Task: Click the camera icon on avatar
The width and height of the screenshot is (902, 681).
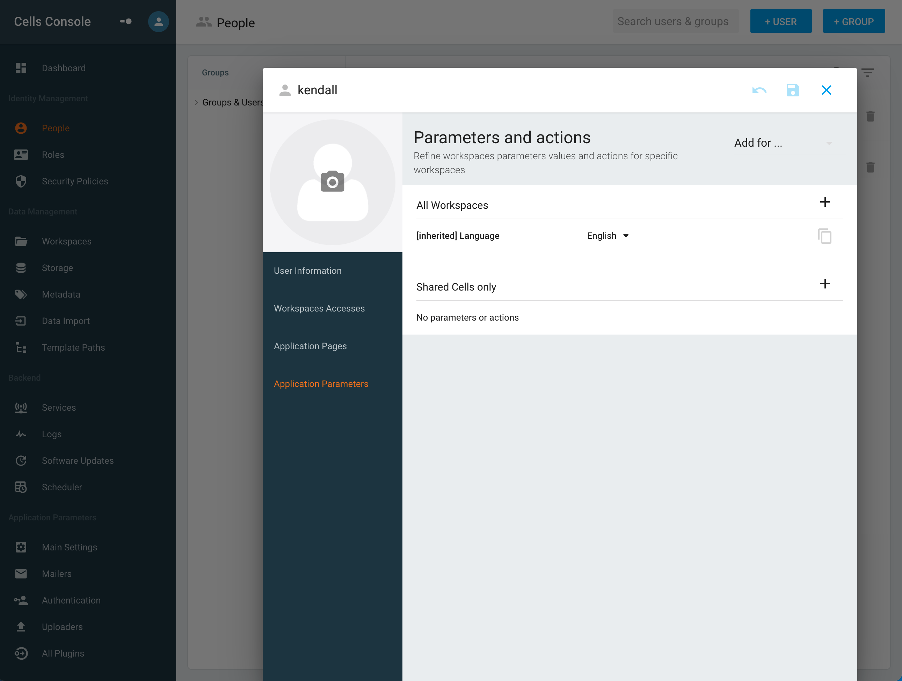Action: tap(332, 182)
